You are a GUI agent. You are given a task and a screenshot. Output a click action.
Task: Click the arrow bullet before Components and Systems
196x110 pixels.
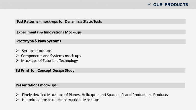[17, 56]
